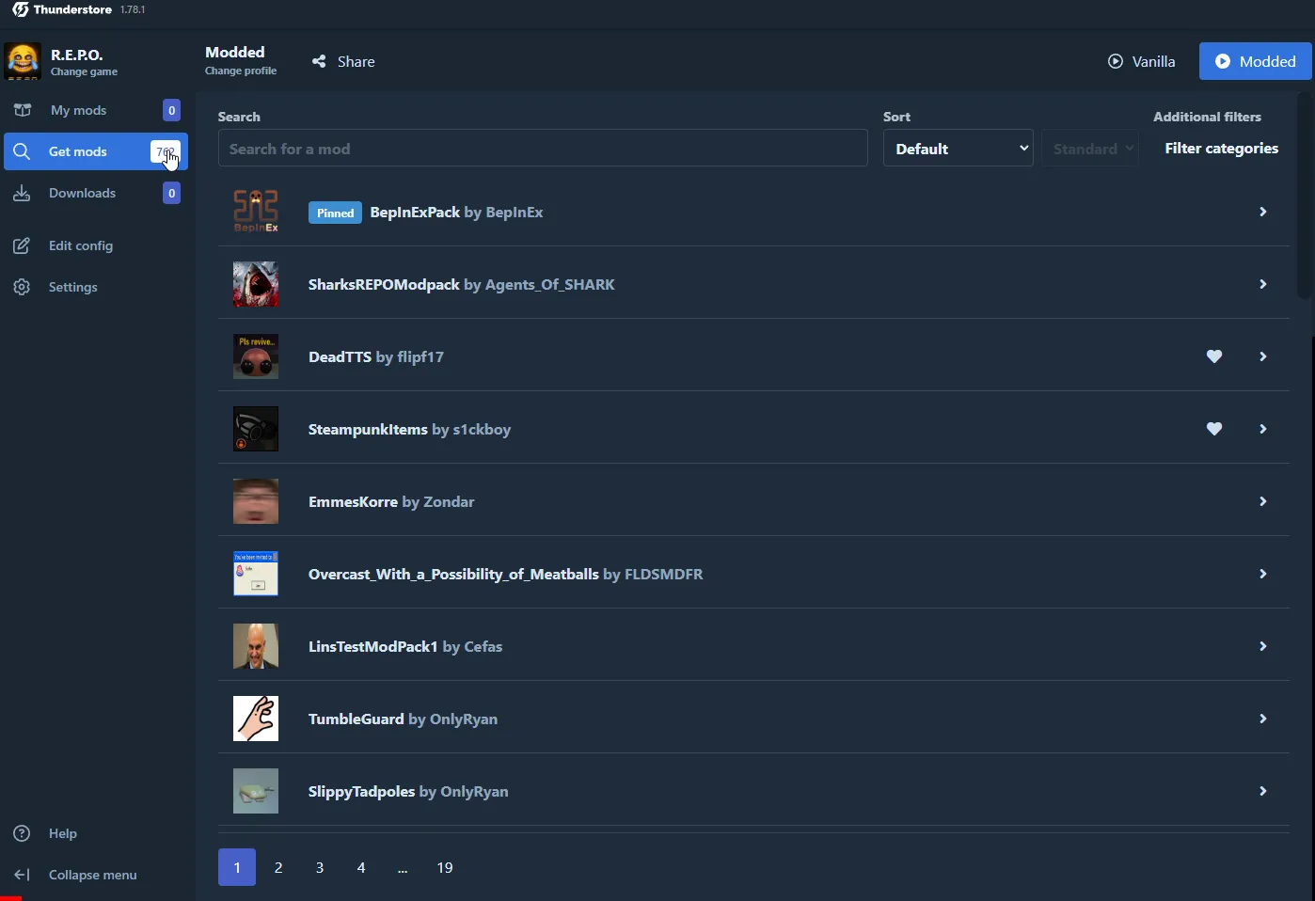Open Settings via the gear icon
Viewport: 1315px width, 901px height.
(x=22, y=287)
